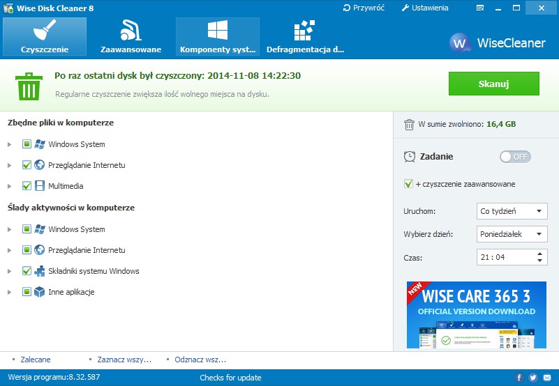This screenshot has height=386, width=559.
Task: Decrease the Czas time value
Action: tap(539, 261)
